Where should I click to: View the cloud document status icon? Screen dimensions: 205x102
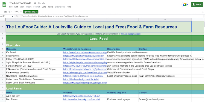tap(43, 3)
